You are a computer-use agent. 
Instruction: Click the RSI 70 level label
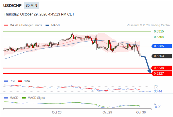click(x=156, y=86)
